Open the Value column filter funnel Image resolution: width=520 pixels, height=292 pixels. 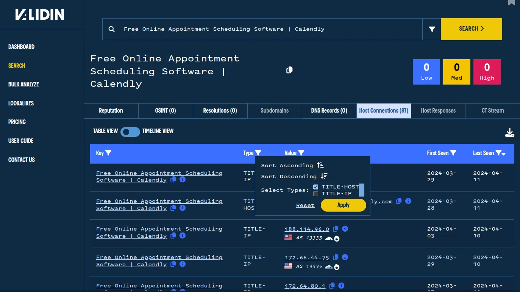pyautogui.click(x=301, y=153)
